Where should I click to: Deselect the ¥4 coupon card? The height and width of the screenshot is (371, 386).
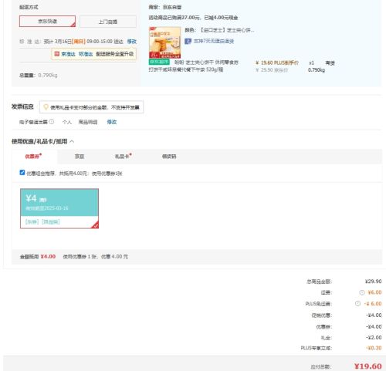pyautogui.click(x=59, y=208)
